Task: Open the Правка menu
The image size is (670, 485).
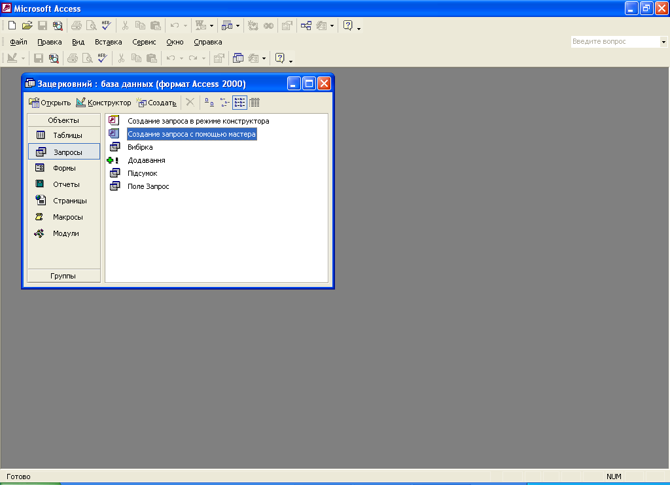Action: click(50, 42)
